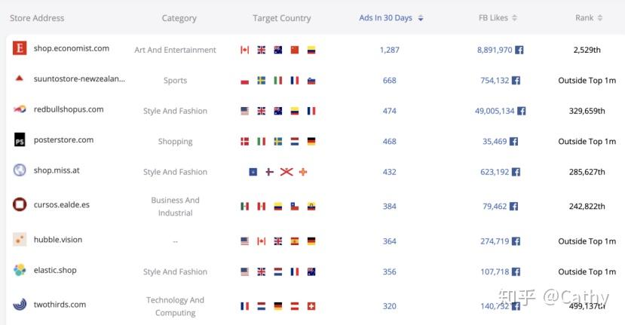625x325 pixels.
Task: Sort table by Rank column
Action: pyautogui.click(x=589, y=18)
